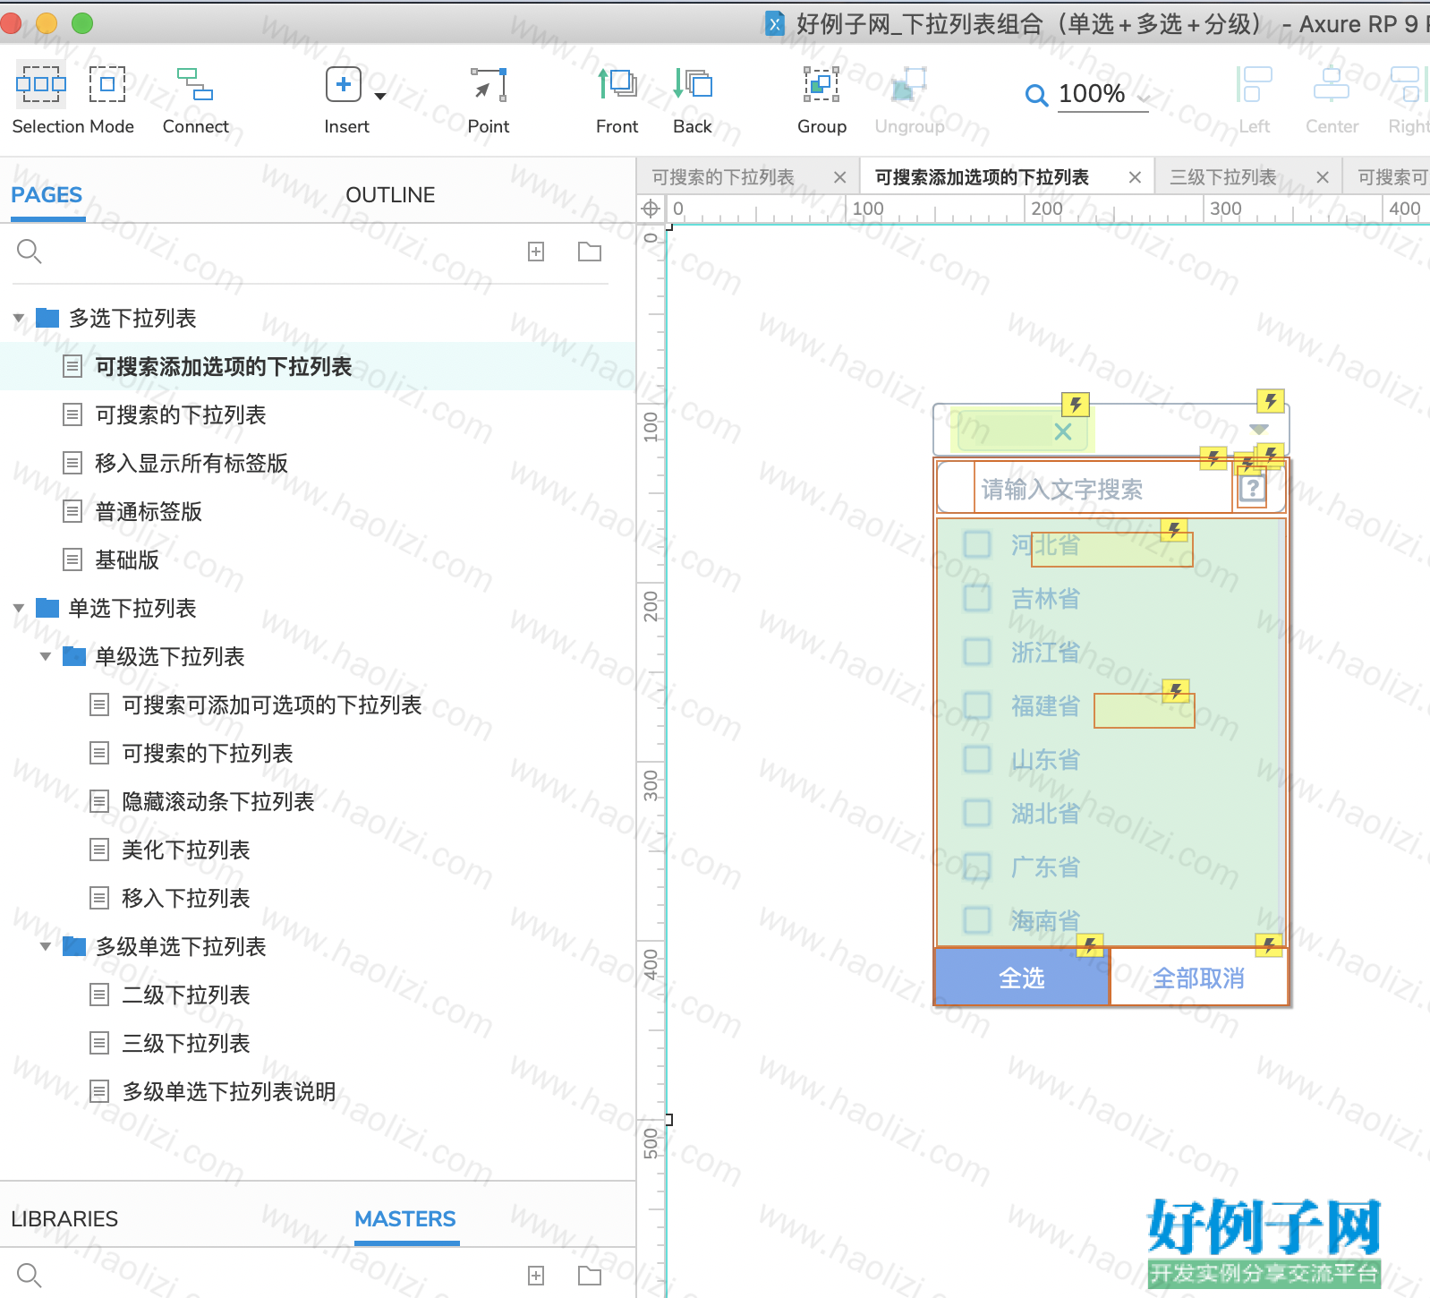Check the 海南省 checkbox
The height and width of the screenshot is (1298, 1430).
(977, 920)
